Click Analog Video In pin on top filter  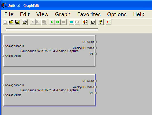[x=3, y=46]
